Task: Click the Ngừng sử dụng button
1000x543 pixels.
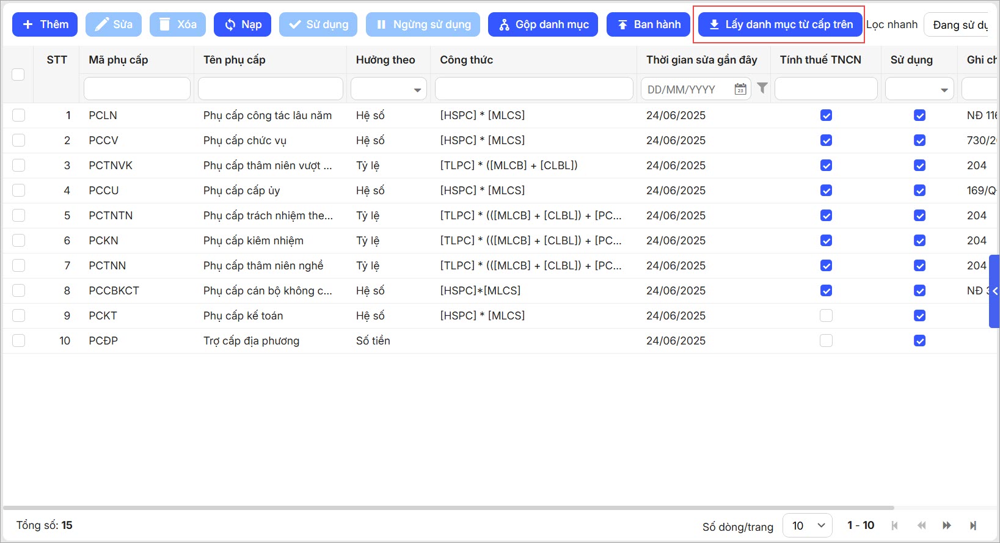Action: [423, 24]
